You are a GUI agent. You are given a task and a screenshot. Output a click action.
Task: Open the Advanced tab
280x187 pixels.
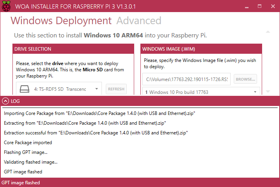pos(139,21)
